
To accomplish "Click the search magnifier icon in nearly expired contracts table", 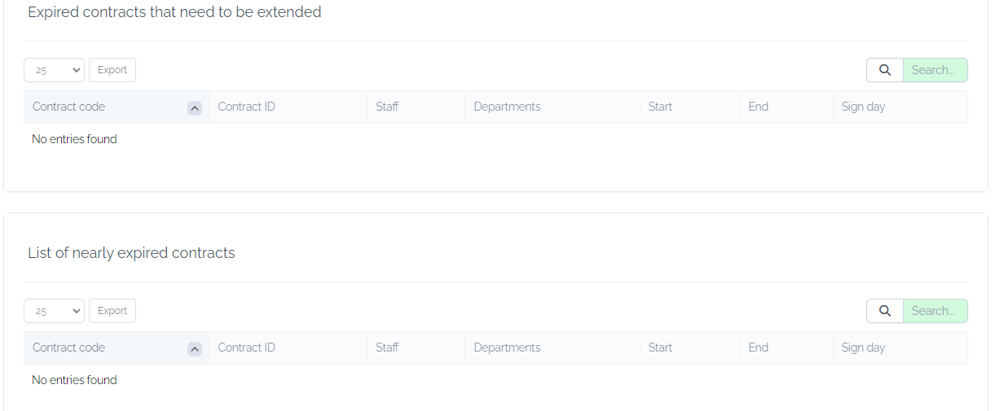I will click(884, 311).
